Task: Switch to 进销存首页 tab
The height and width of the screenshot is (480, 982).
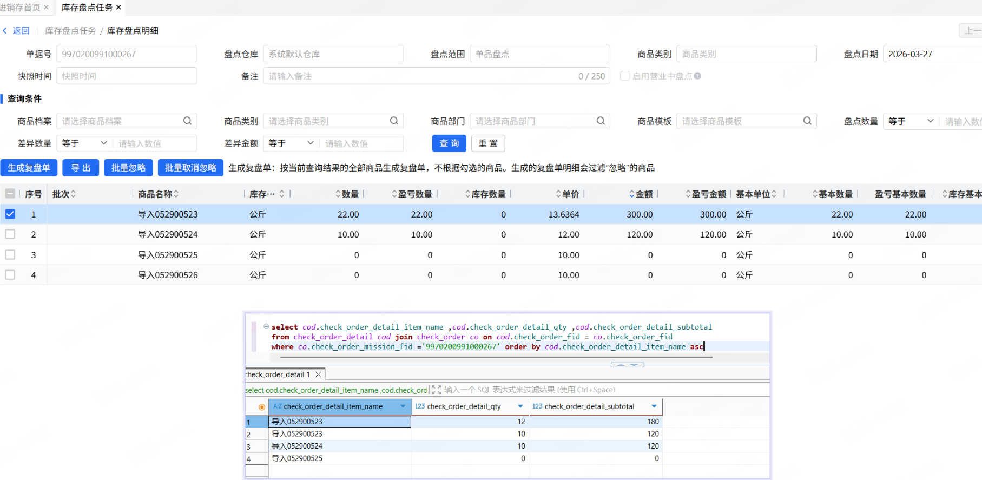Action: 21,7
